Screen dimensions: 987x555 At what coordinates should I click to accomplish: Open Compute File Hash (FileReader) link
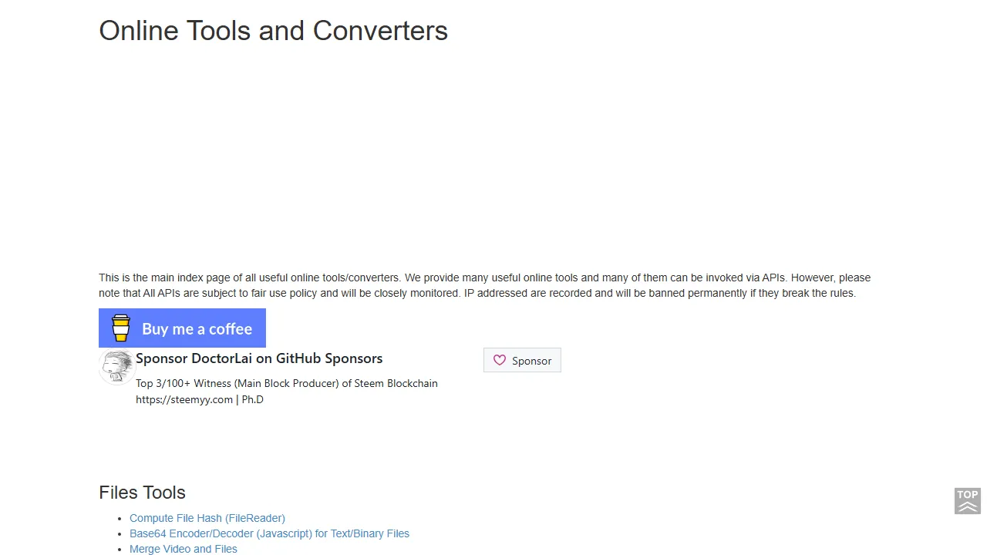(x=207, y=518)
